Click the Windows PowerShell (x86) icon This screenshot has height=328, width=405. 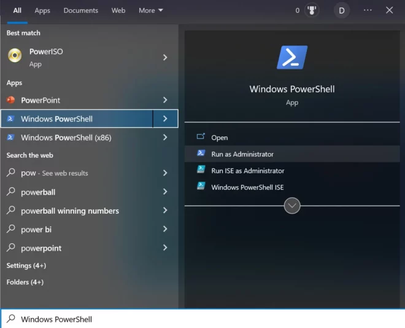tap(10, 137)
